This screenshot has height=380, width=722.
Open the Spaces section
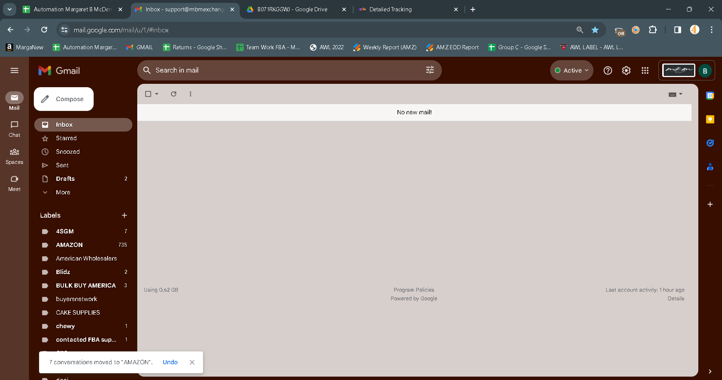pyautogui.click(x=14, y=156)
